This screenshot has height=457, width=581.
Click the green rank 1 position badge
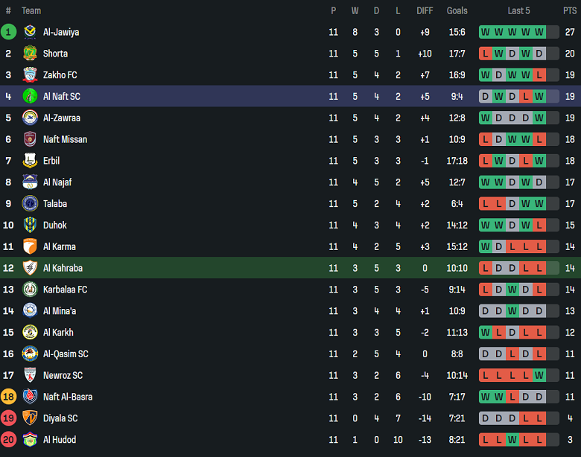click(x=8, y=32)
